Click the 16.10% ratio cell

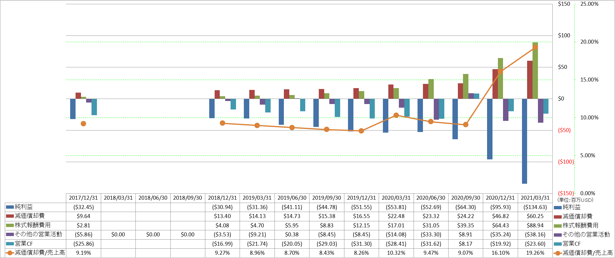tap(500, 253)
